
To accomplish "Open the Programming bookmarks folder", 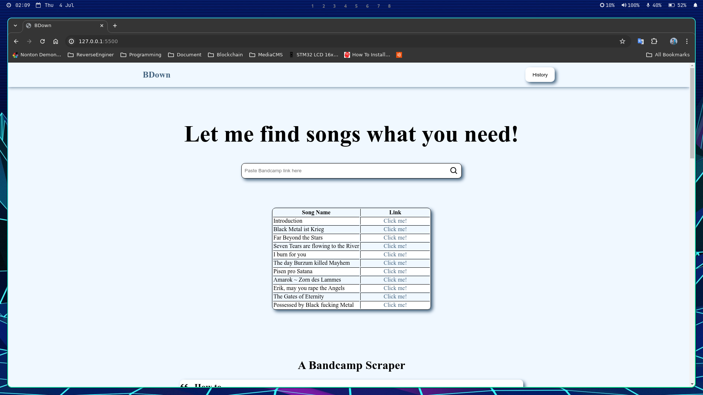I will (141, 54).
